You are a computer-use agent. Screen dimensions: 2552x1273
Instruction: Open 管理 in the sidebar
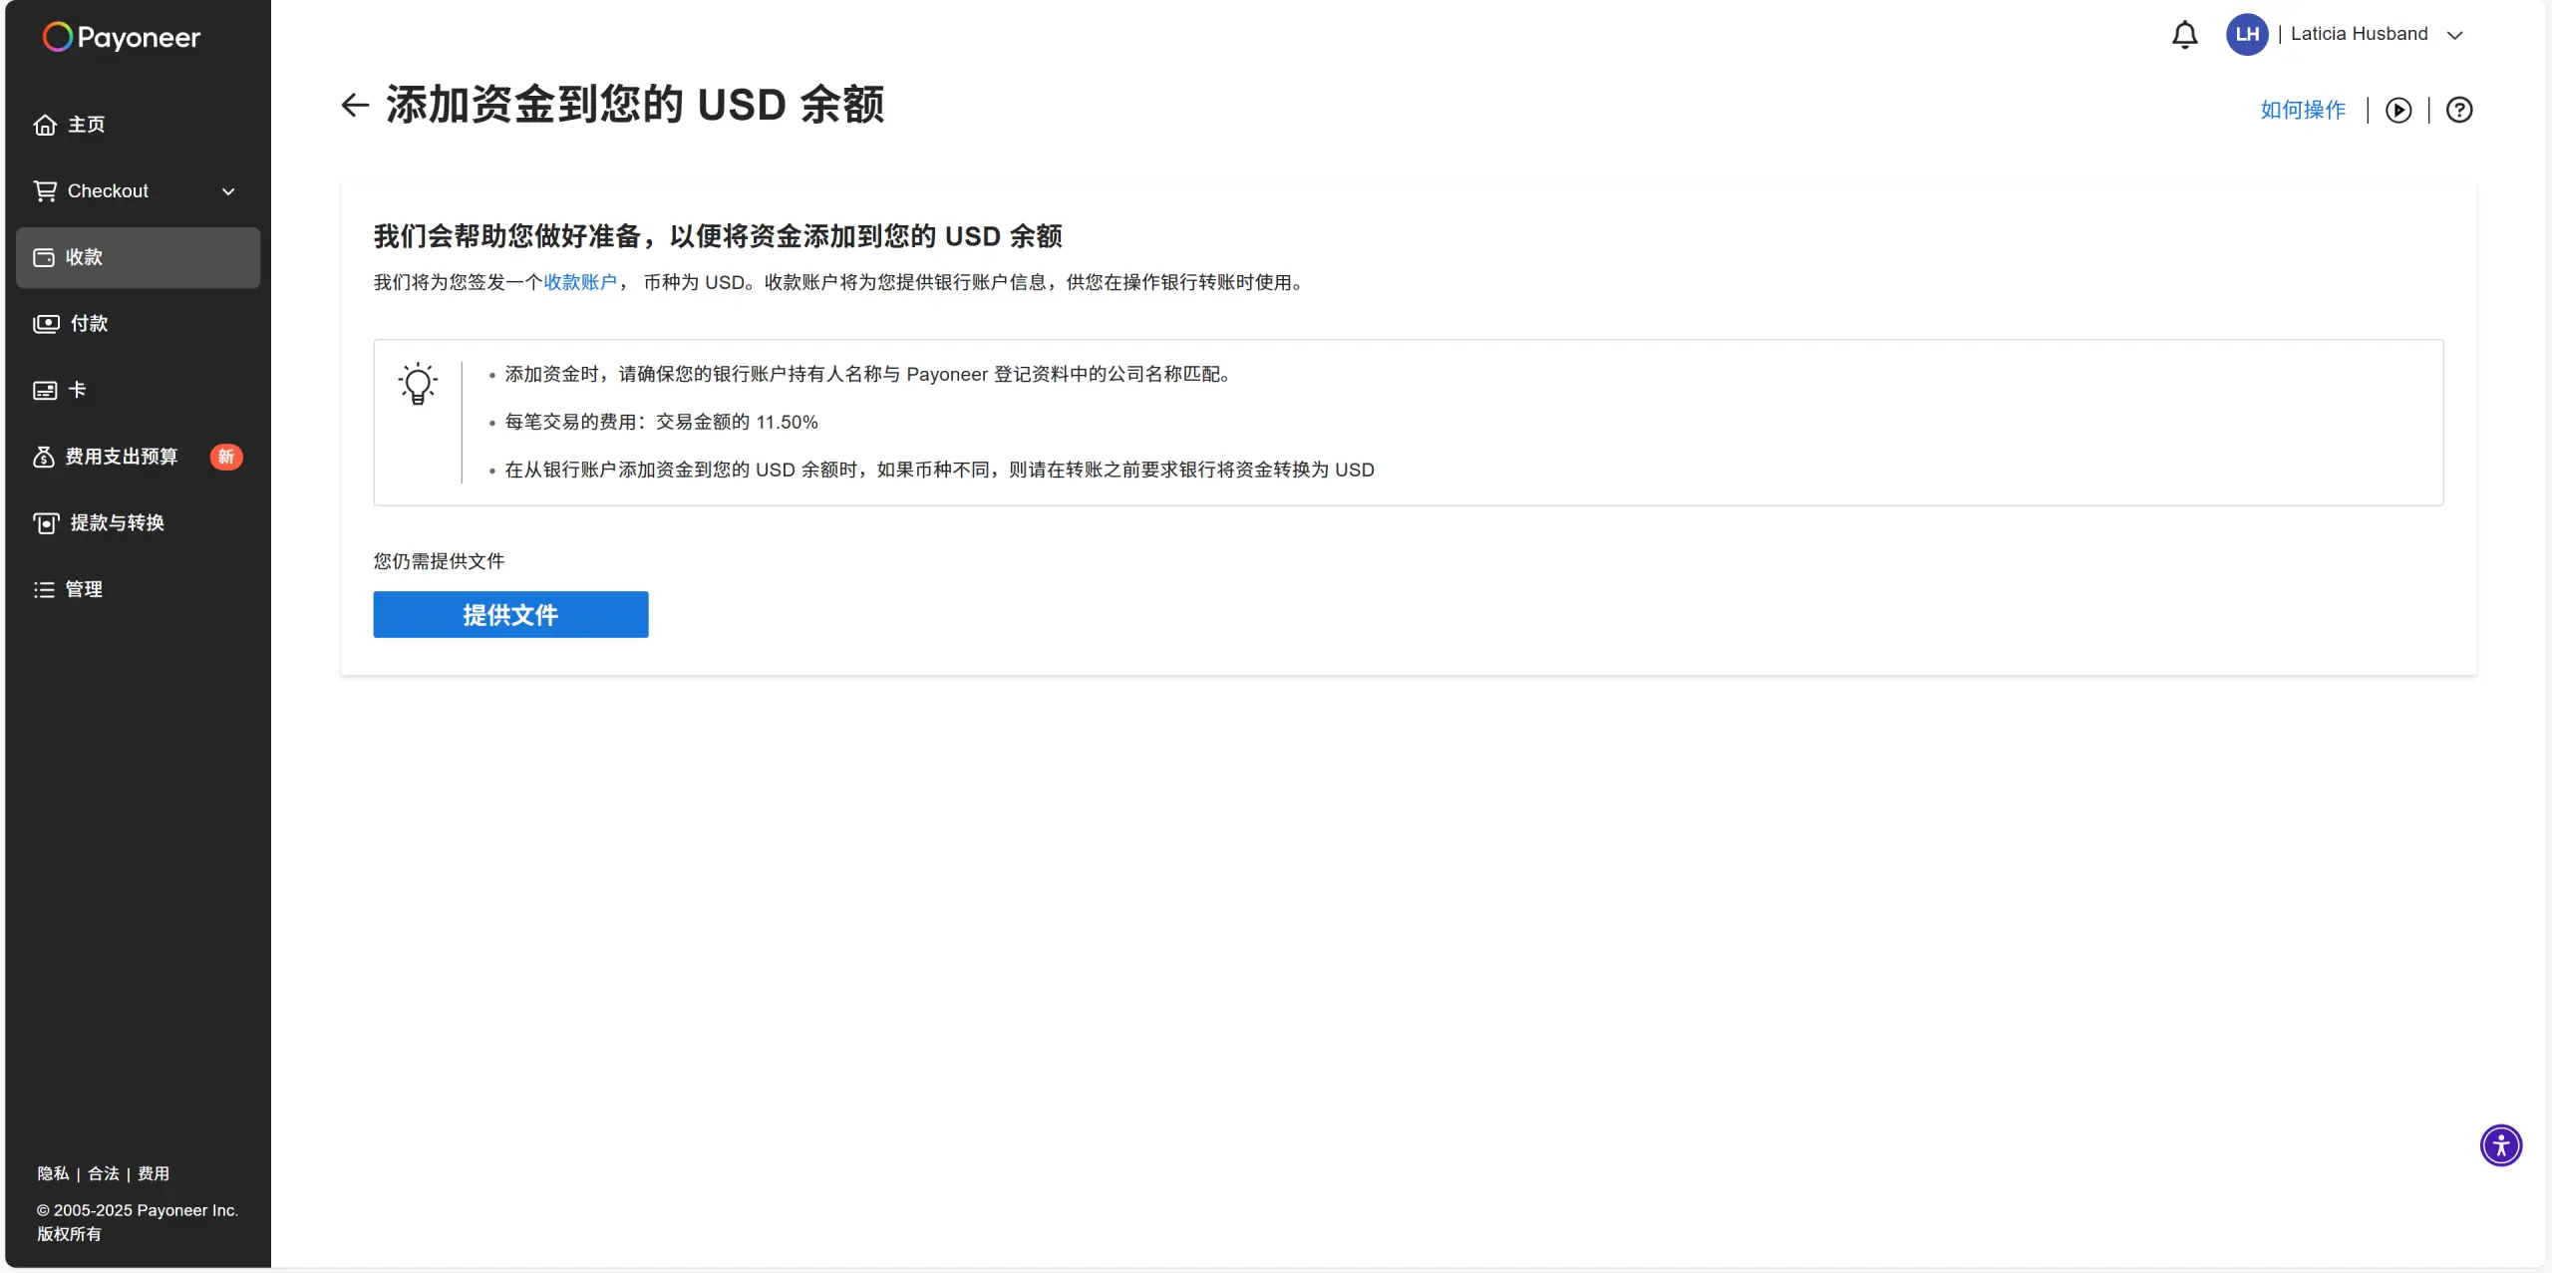[139, 590]
